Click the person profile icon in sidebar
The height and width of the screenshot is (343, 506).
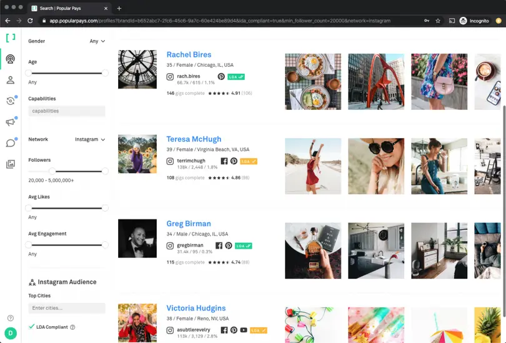[x=10, y=80]
